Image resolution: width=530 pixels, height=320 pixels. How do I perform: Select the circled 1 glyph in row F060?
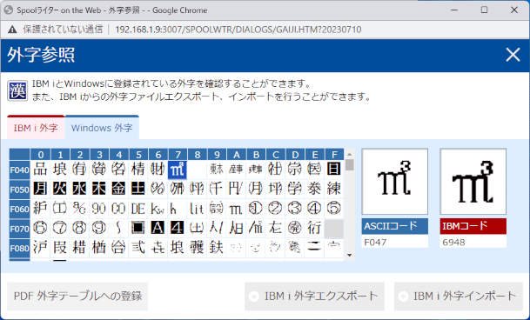click(x=256, y=209)
